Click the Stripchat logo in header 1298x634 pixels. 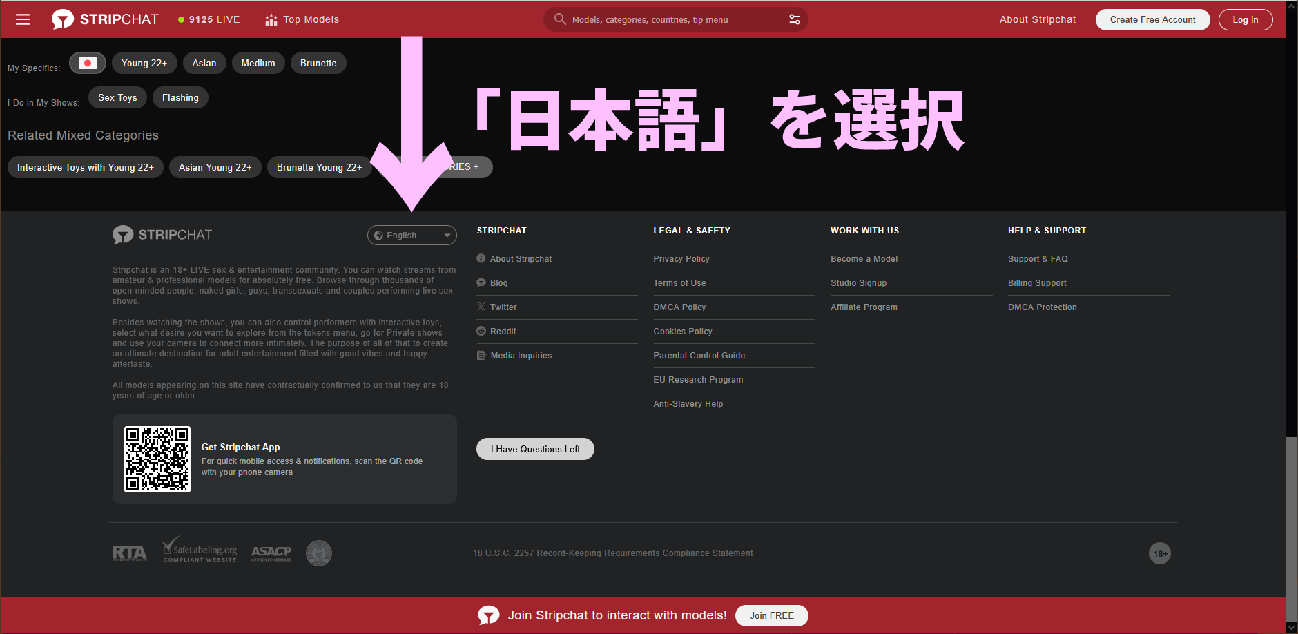105,19
